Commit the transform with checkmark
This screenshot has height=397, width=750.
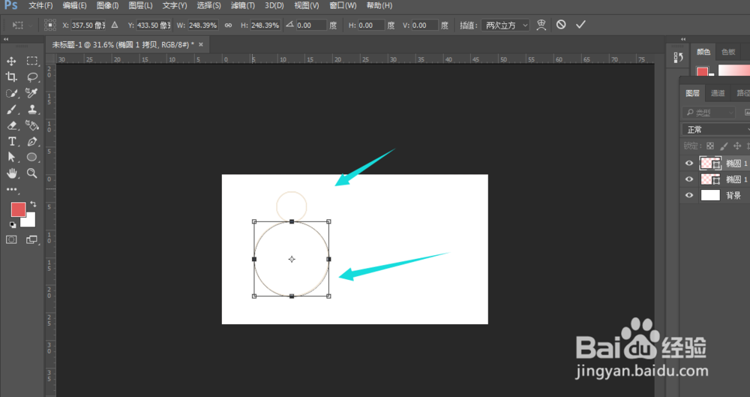(580, 25)
